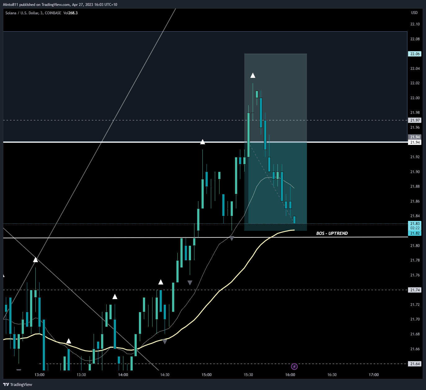Screen dimensions: 426x390
Task: Click the 21.68 price axis value
Action: pyautogui.click(x=415, y=334)
